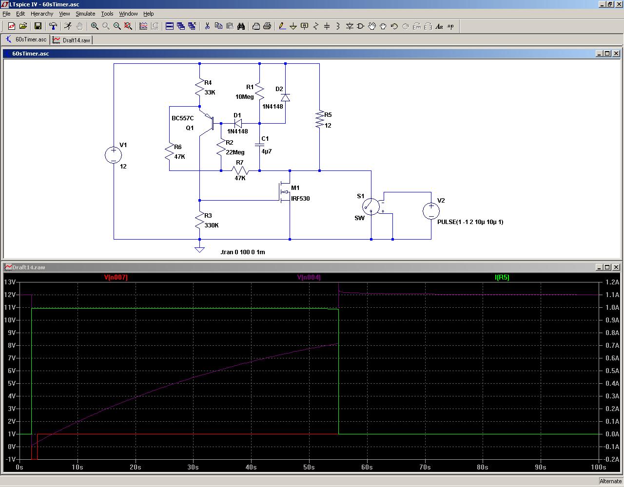Image resolution: width=624 pixels, height=487 pixels.
Task: Open the Control Panel hammer icon
Action: point(53,26)
